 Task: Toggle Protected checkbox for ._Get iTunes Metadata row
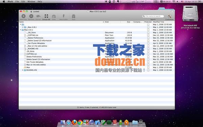pyautogui.click(x=148, y=43)
